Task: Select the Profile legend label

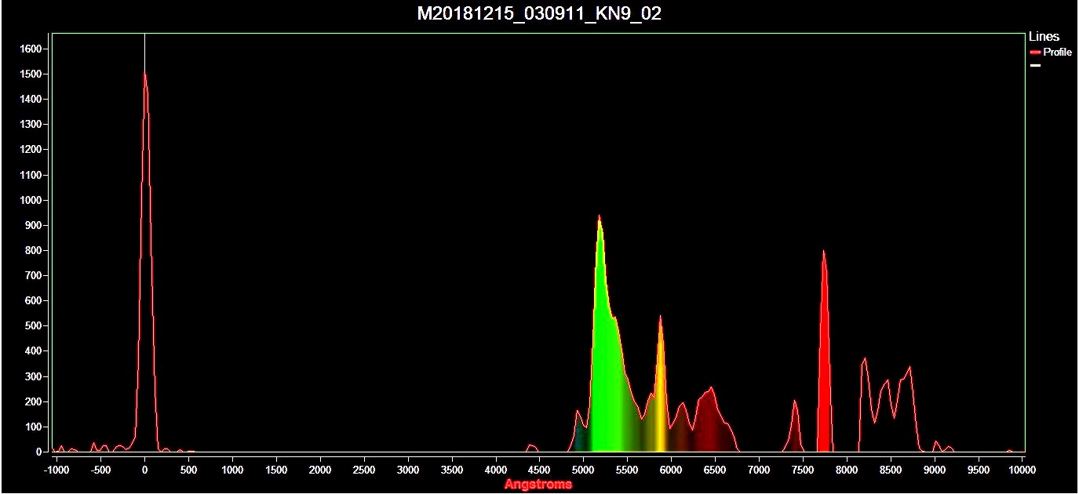Action: [x=1057, y=53]
